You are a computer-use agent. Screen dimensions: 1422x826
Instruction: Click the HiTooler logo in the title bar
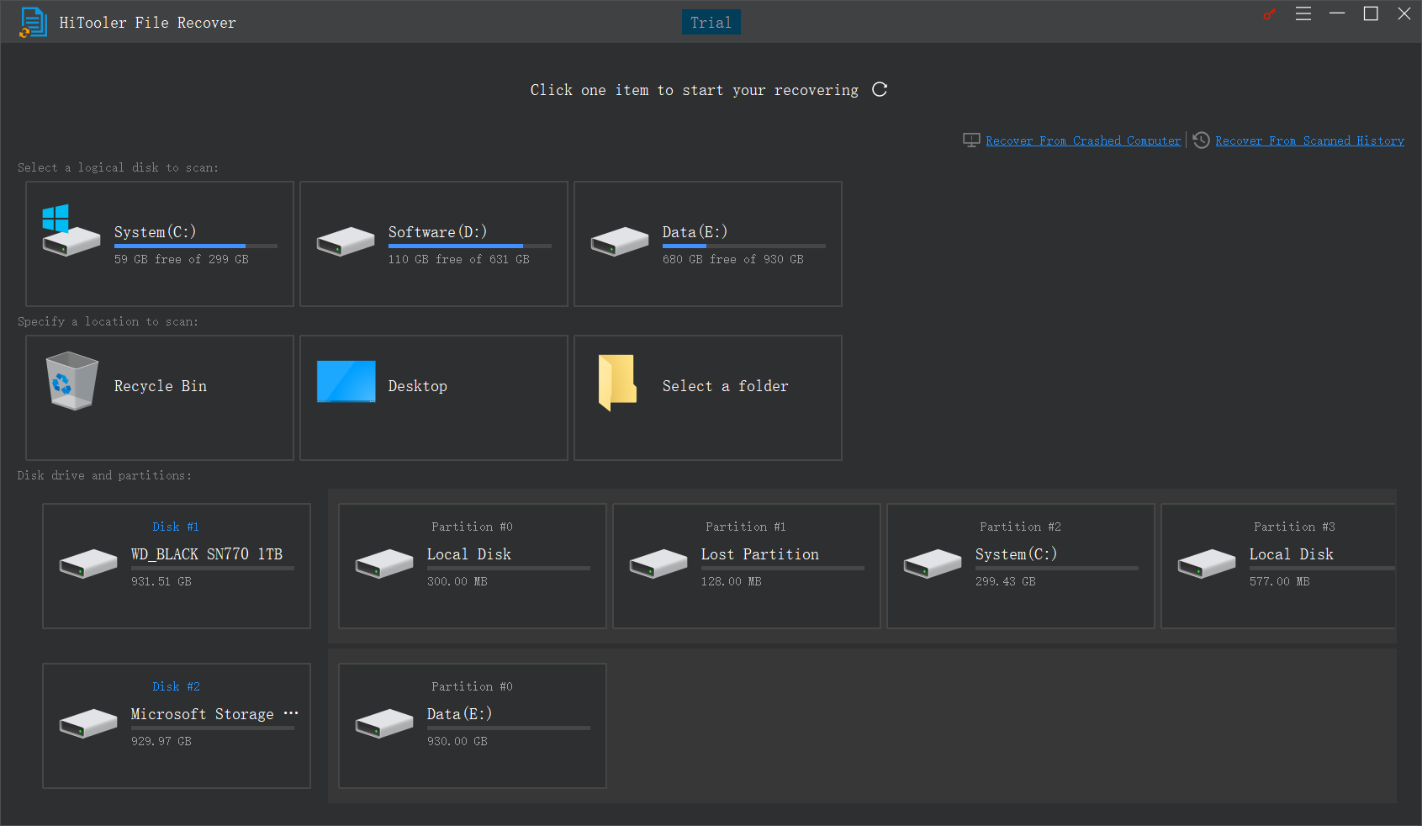34,22
